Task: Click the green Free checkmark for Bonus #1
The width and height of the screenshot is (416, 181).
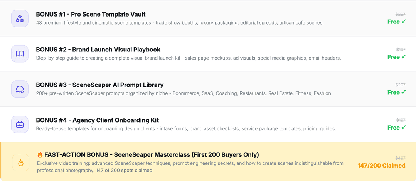Action: 396,22
